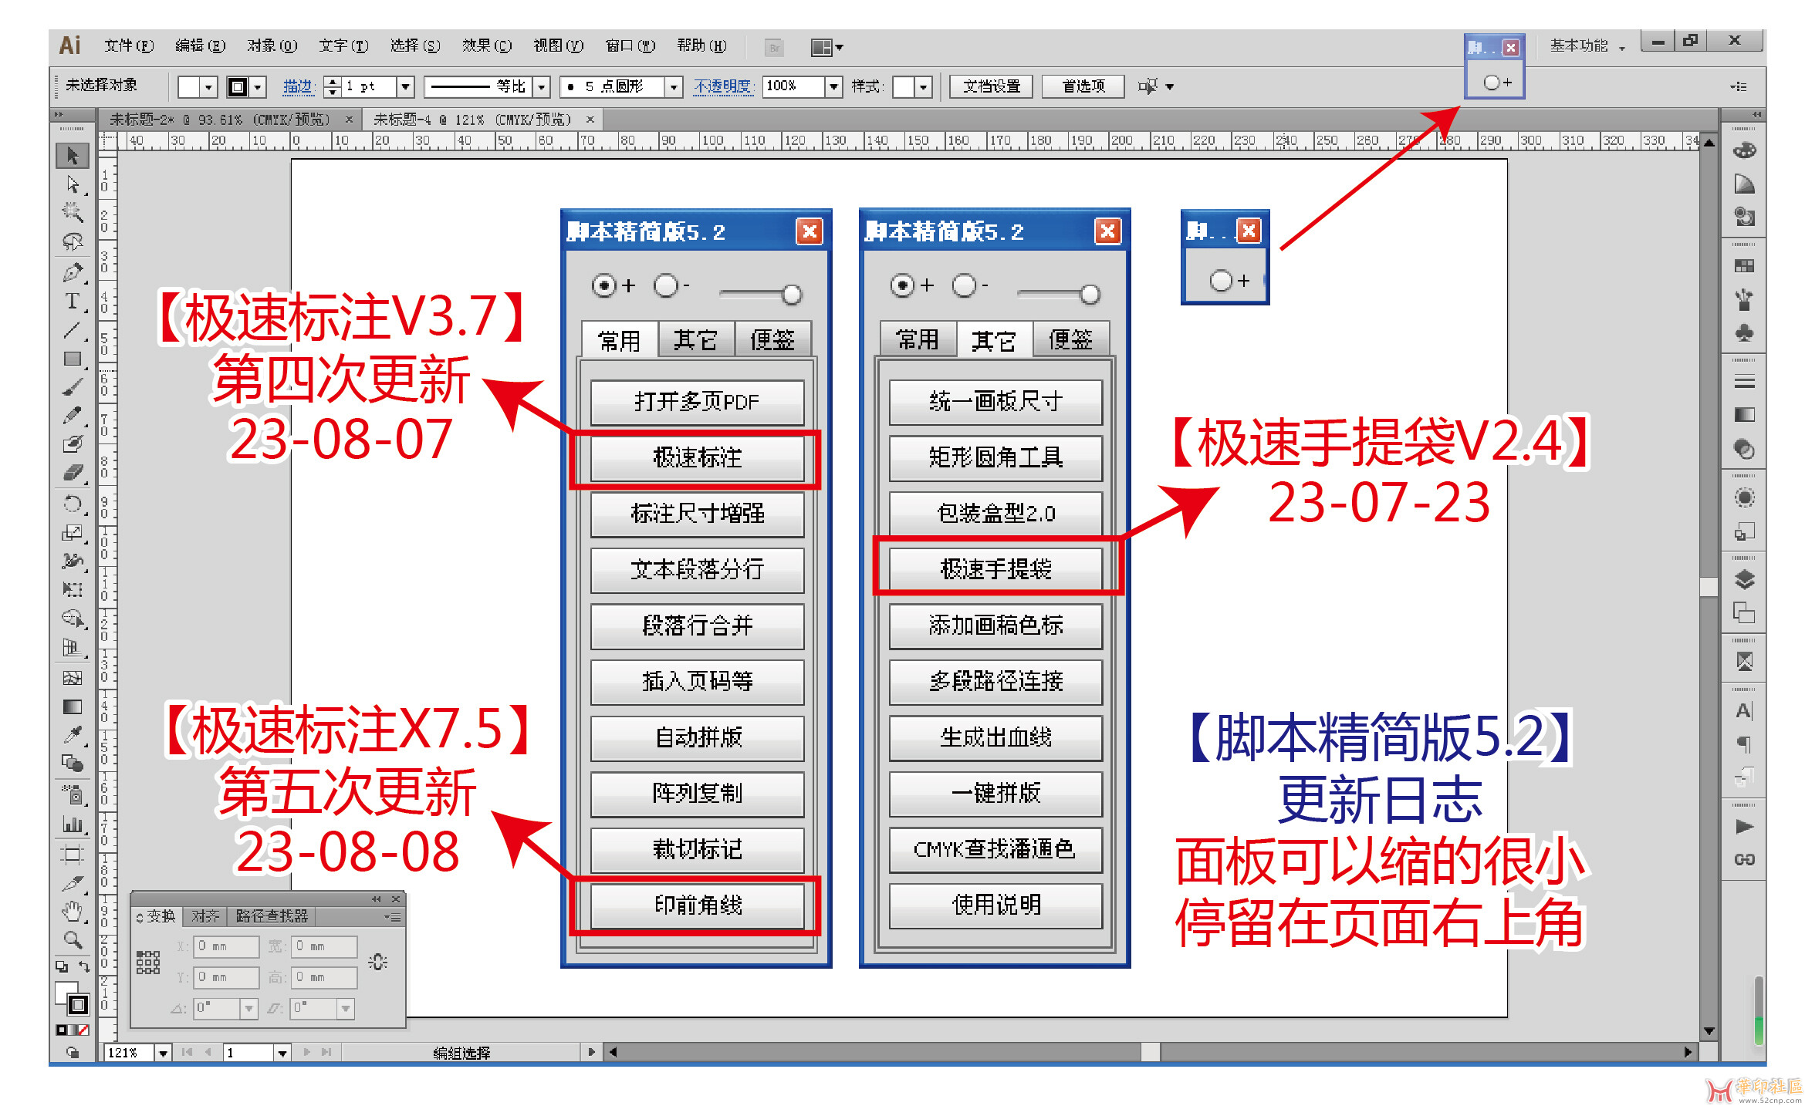Switch to the 其它 tab in left script panel

tap(695, 340)
